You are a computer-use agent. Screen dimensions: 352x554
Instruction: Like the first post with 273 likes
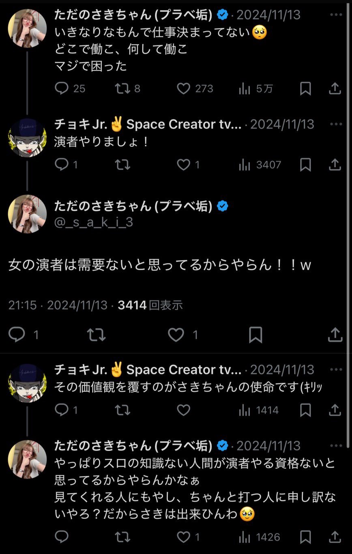(x=195, y=88)
